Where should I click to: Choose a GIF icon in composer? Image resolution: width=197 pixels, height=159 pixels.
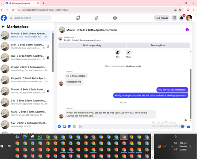tap(74, 126)
